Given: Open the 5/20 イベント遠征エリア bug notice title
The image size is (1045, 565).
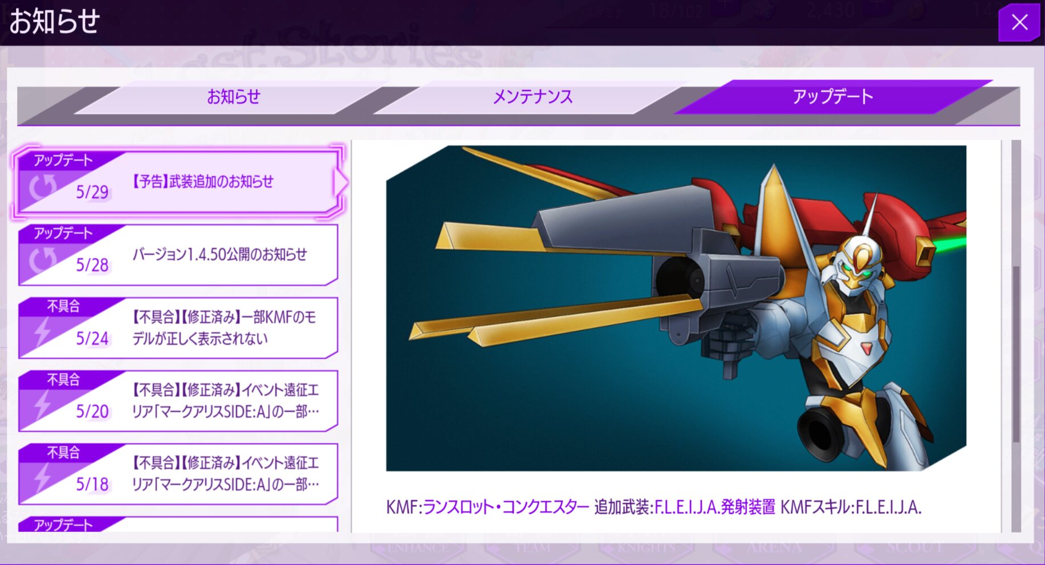Looking at the screenshot, I should pyautogui.click(x=225, y=400).
